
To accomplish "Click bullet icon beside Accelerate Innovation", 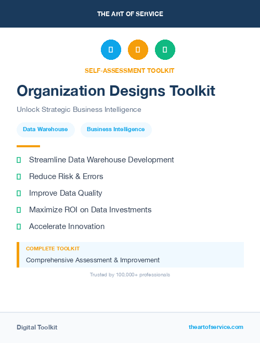I will (19, 226).
